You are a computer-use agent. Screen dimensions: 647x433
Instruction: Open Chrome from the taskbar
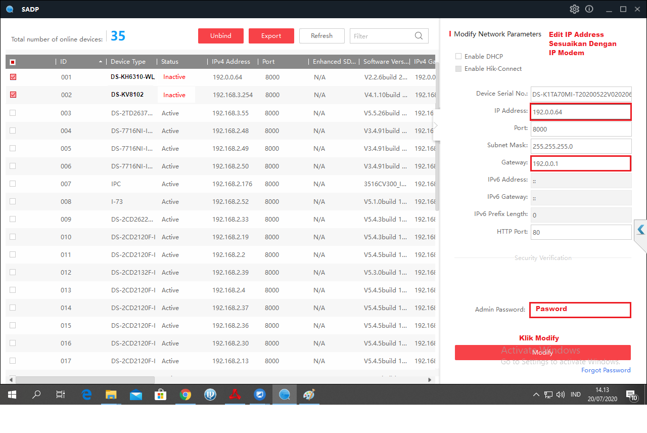pos(186,395)
